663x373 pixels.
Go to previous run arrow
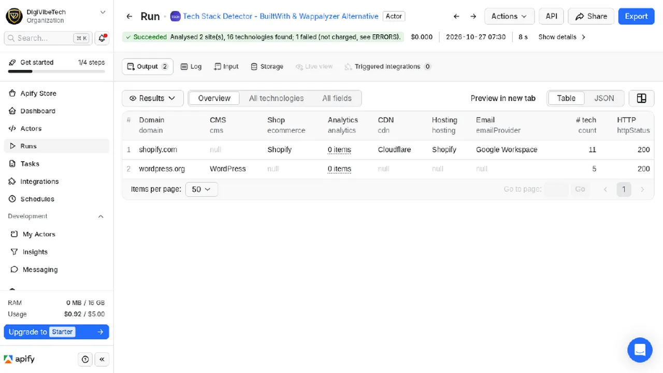click(x=456, y=17)
